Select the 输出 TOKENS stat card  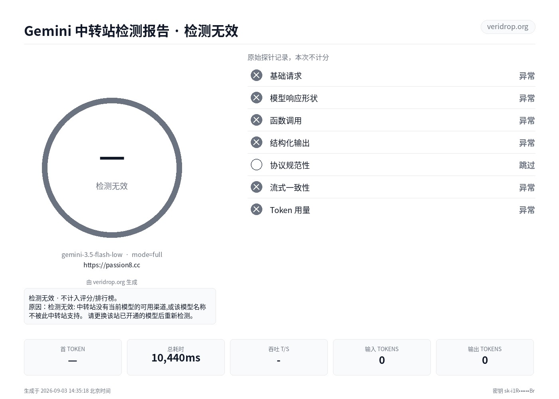[485, 357]
